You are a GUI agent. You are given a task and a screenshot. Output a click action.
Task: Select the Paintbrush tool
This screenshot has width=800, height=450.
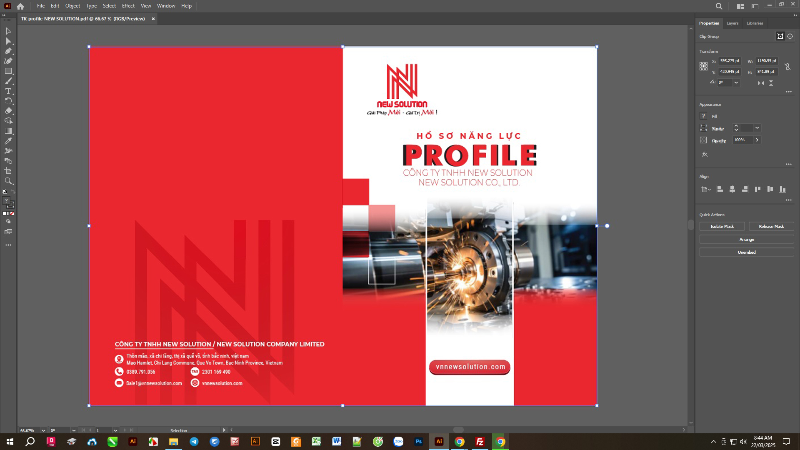click(x=8, y=81)
